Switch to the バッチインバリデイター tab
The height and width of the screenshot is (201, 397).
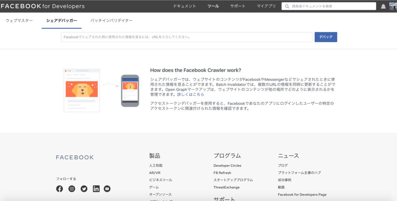click(x=111, y=21)
